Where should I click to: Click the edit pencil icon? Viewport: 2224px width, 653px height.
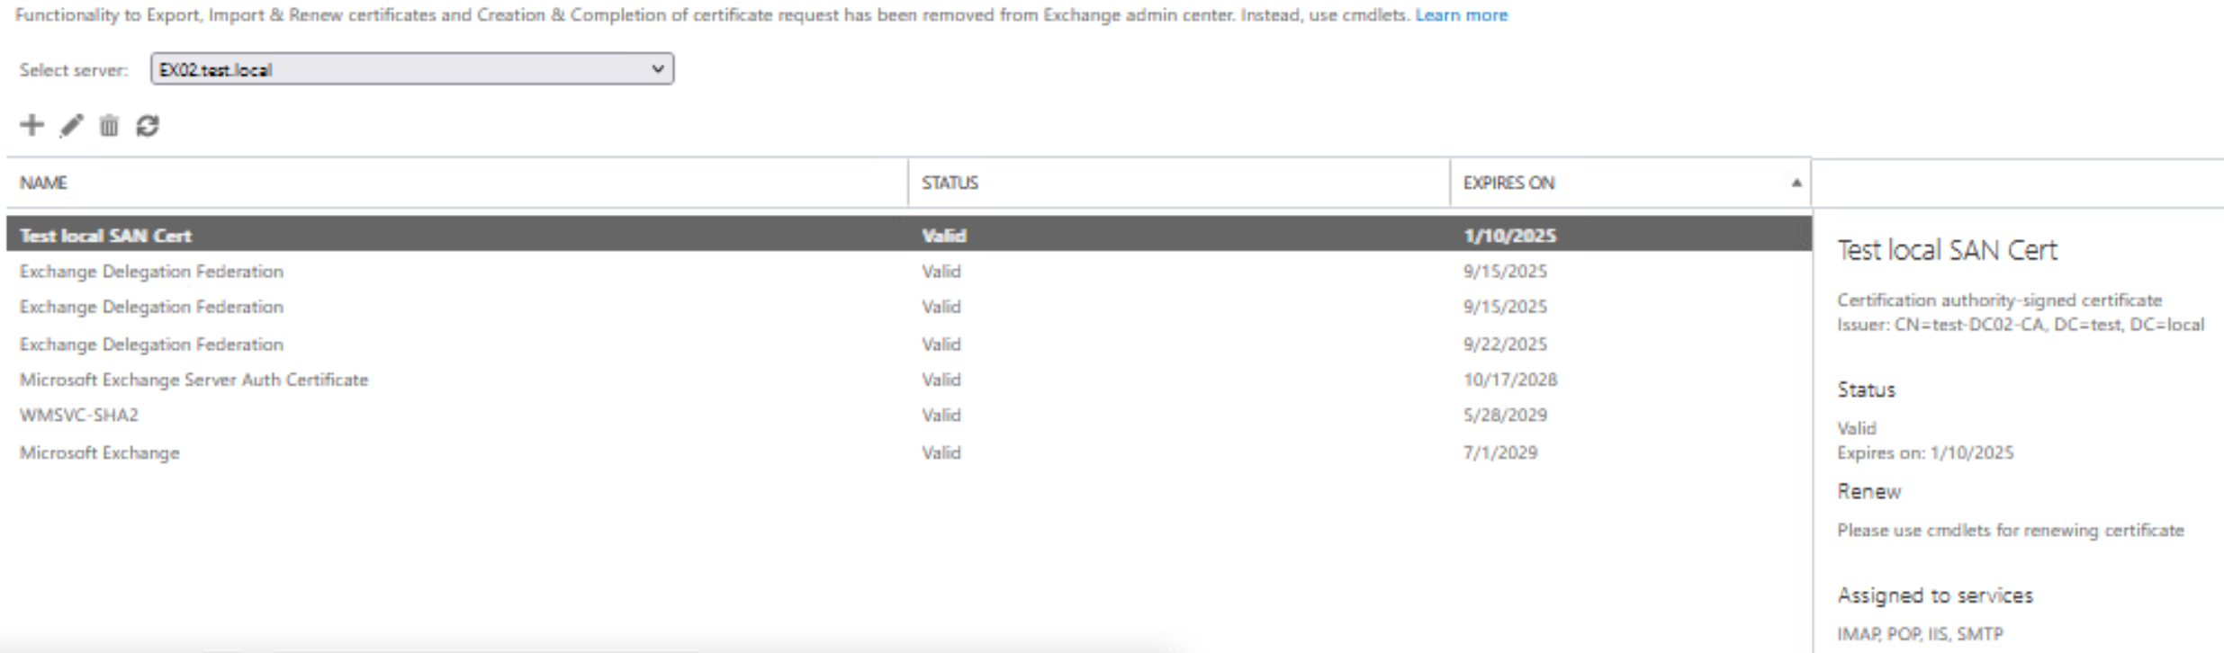click(x=71, y=126)
